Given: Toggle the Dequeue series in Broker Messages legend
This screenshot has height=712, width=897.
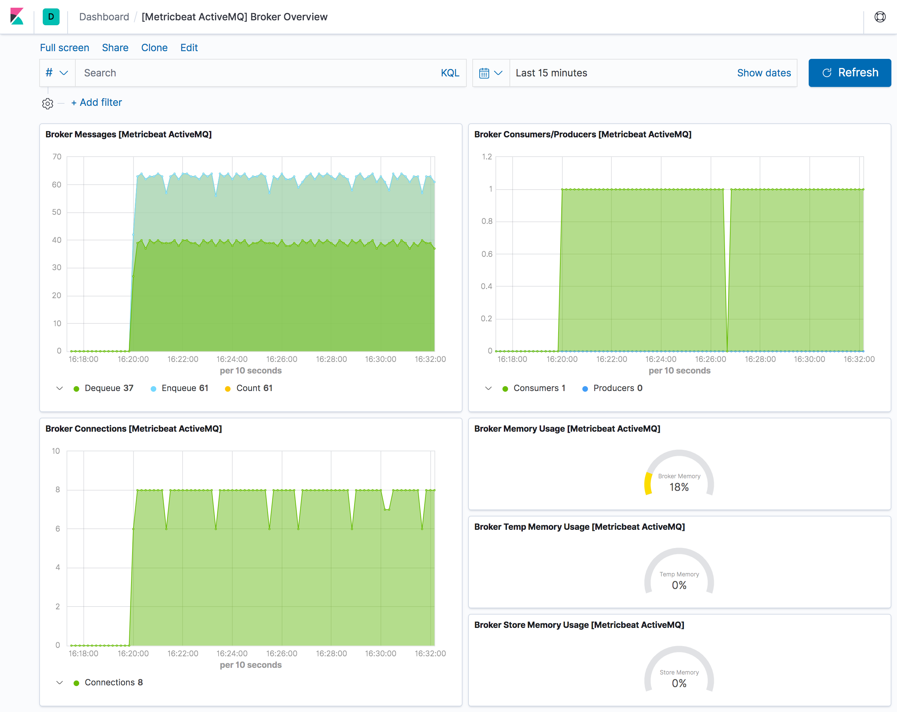Looking at the screenshot, I should click(109, 388).
